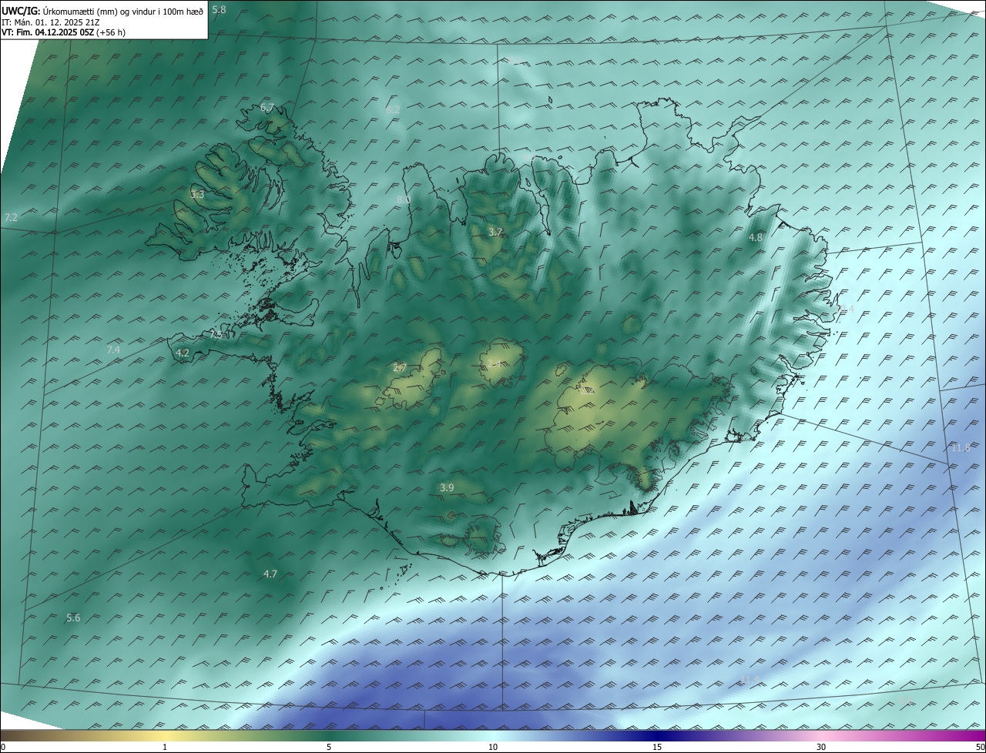Click the colour scale tick label "5"
The height and width of the screenshot is (753, 986).
[329, 747]
